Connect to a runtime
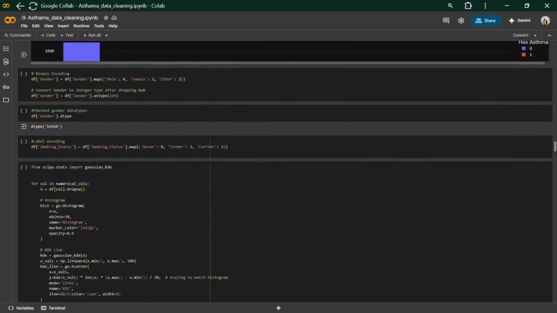557x313 pixels. [x=520, y=36]
